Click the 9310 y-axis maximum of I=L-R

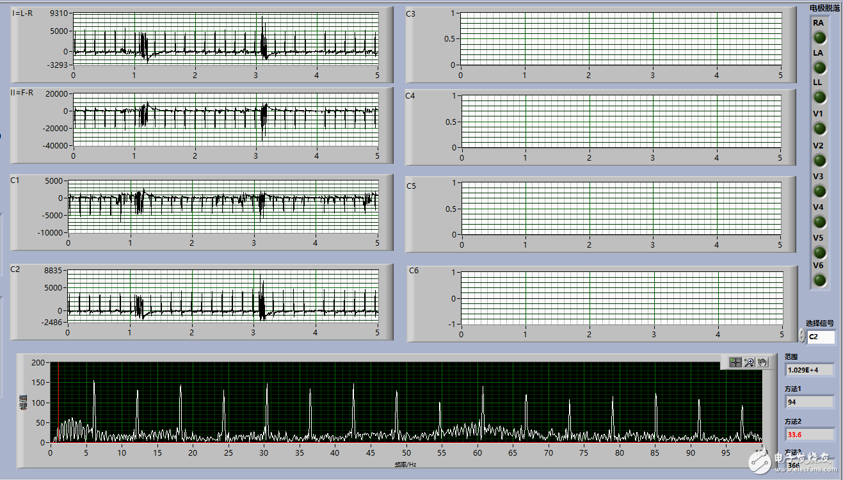(60, 13)
